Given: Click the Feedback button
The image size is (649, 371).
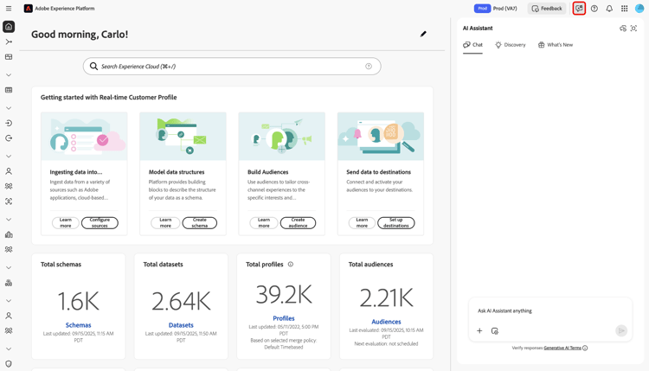Looking at the screenshot, I should point(546,9).
